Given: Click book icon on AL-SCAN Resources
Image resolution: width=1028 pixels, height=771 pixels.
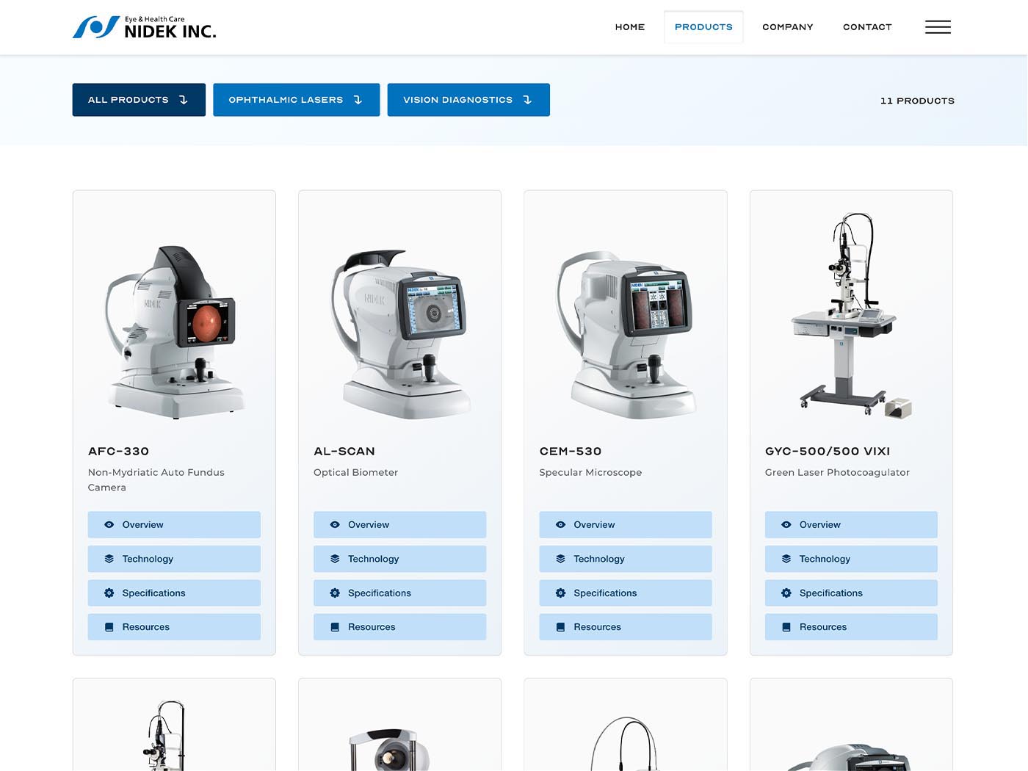Looking at the screenshot, I should click(x=335, y=627).
